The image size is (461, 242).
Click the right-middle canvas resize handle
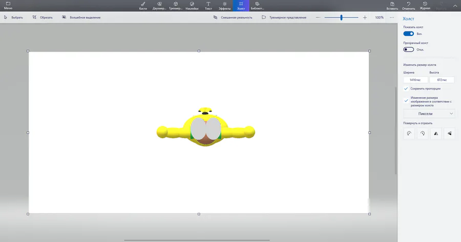tap(369, 133)
